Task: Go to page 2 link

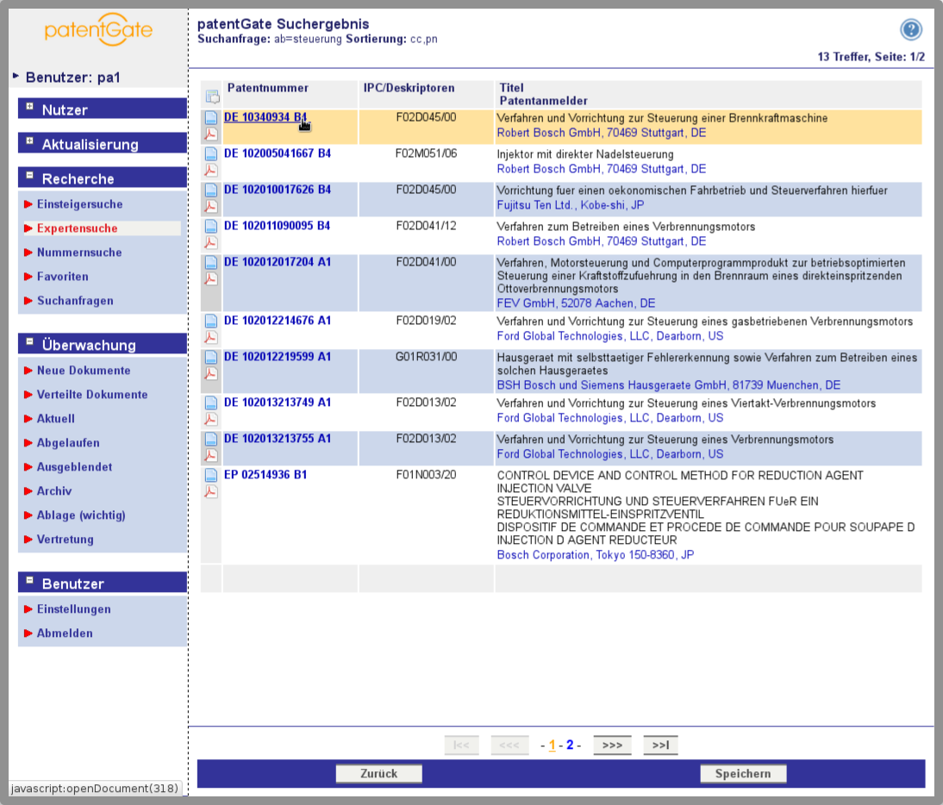Action: click(x=570, y=745)
